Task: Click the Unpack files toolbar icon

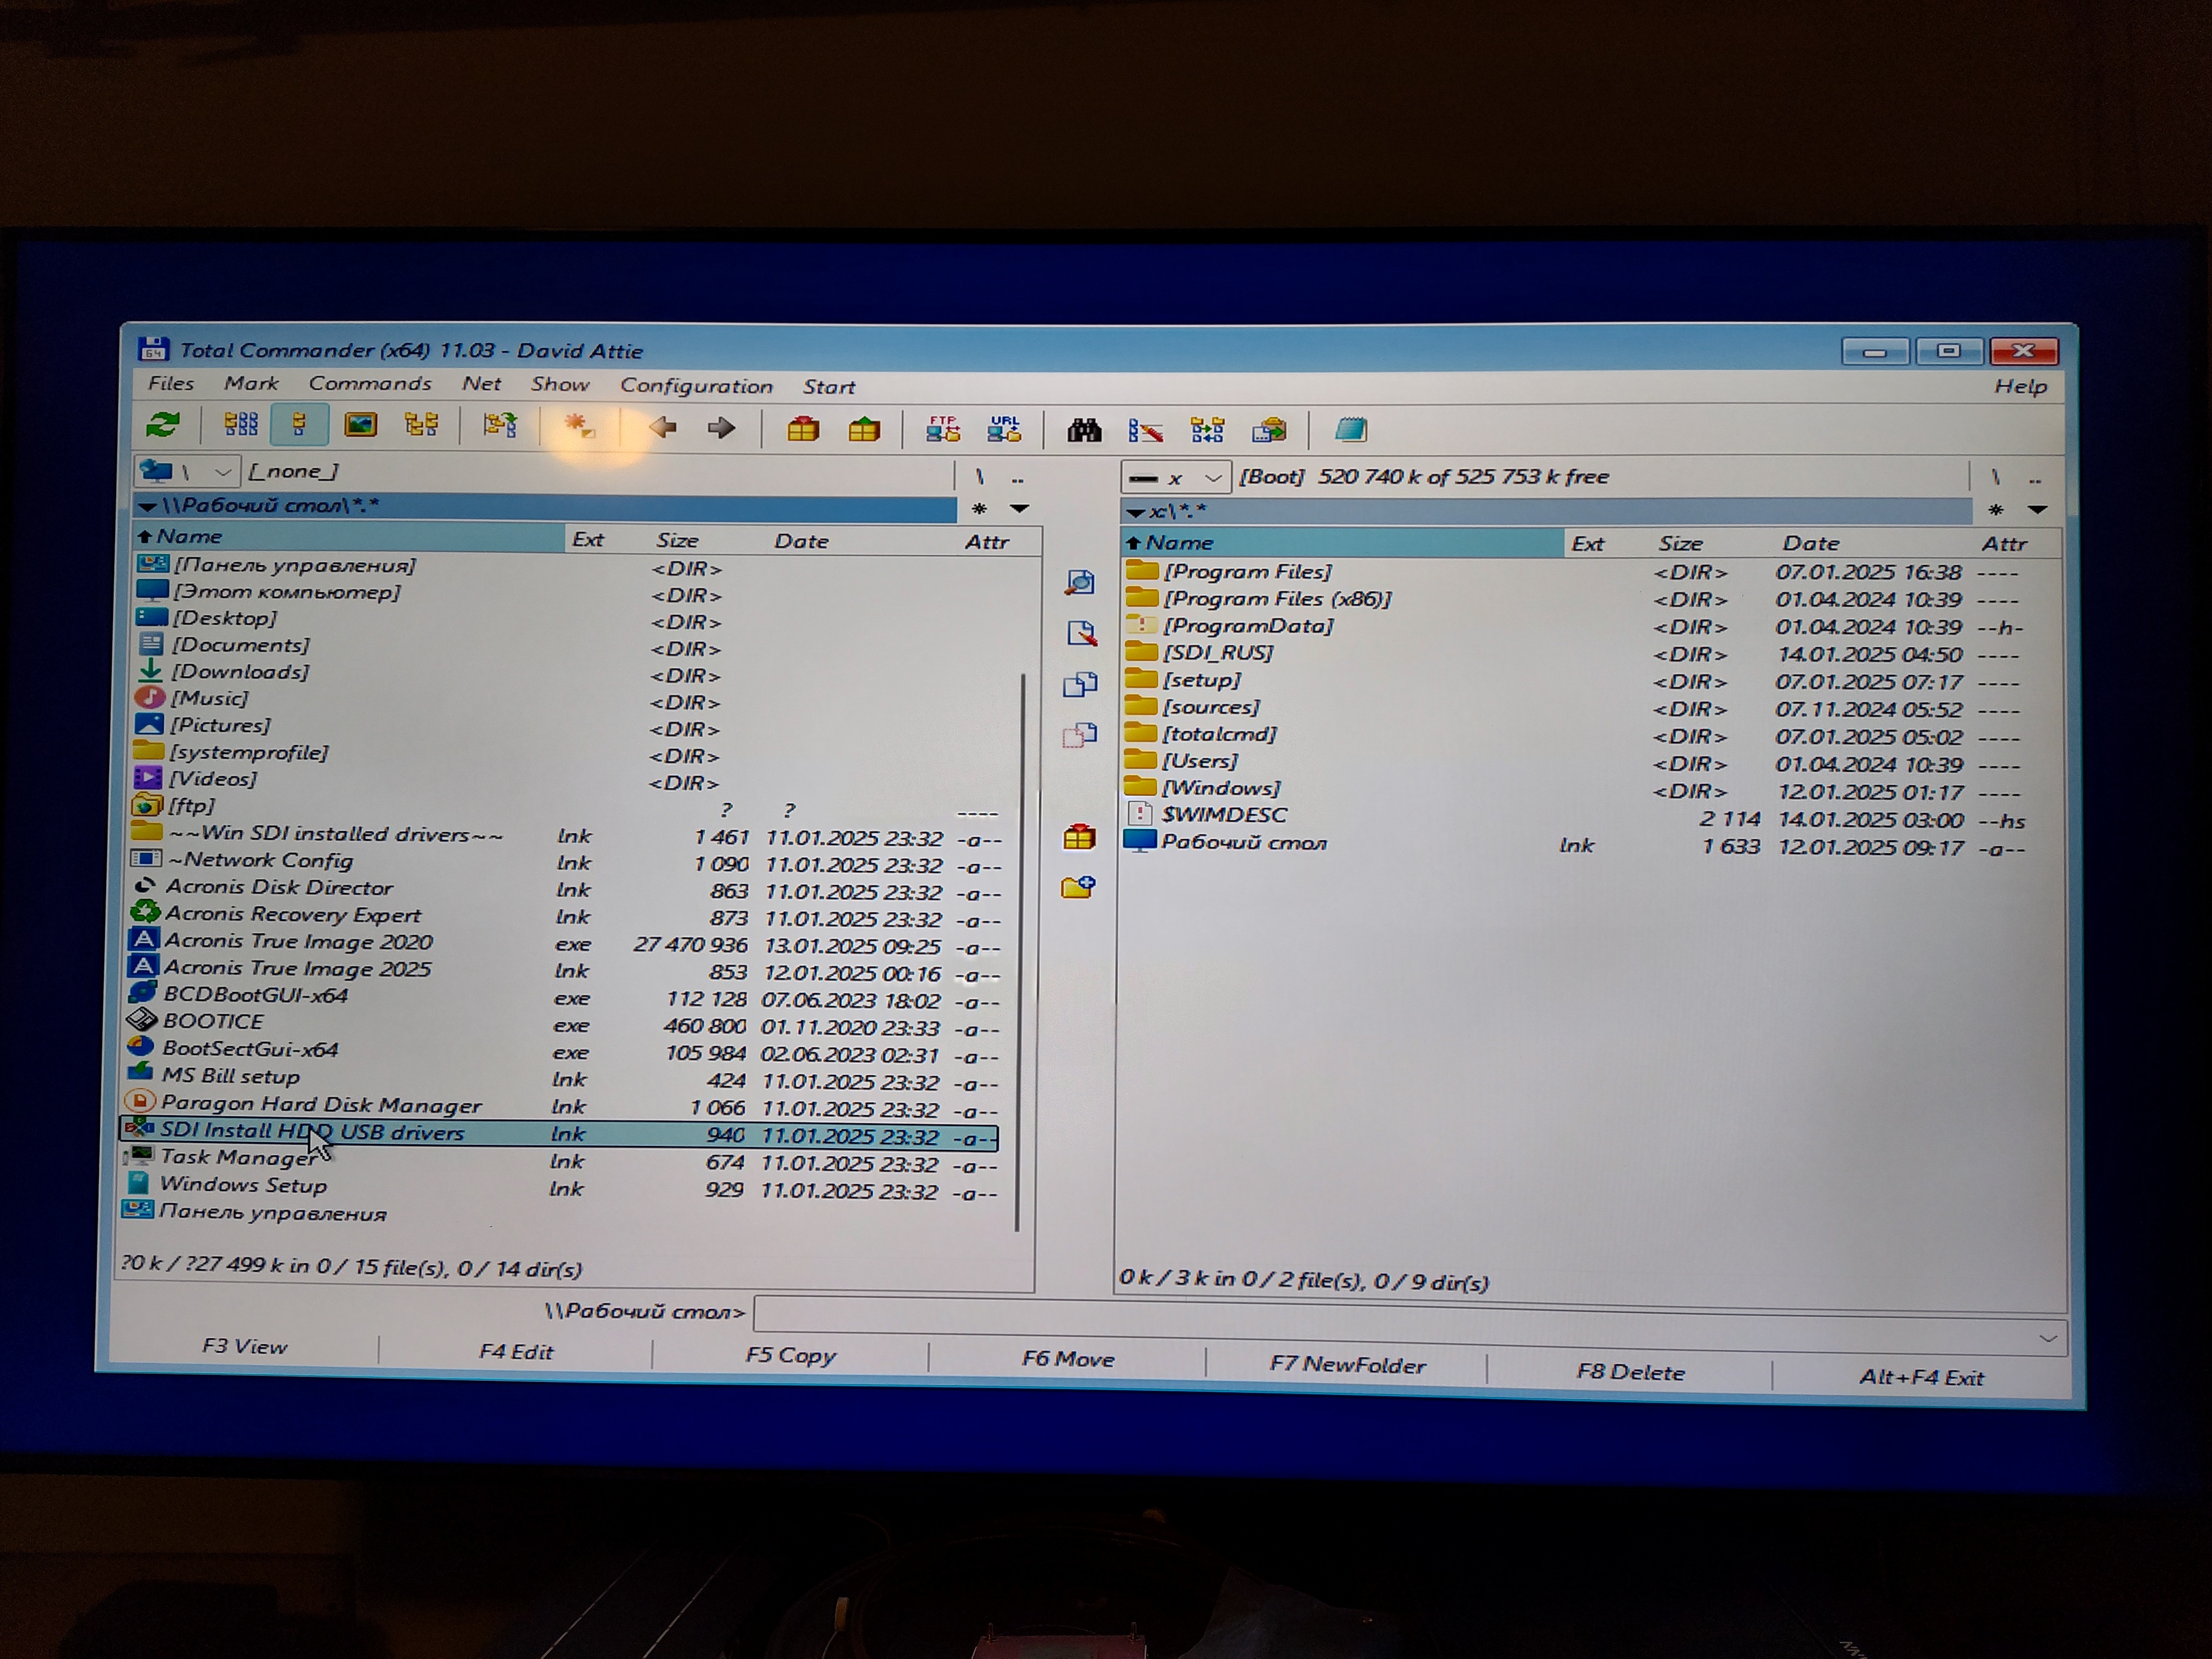Action: point(864,430)
